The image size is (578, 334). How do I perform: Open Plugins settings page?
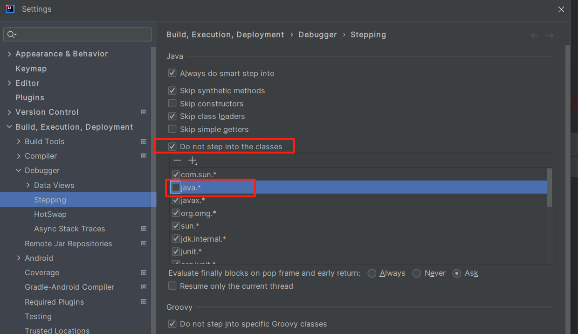click(x=30, y=97)
